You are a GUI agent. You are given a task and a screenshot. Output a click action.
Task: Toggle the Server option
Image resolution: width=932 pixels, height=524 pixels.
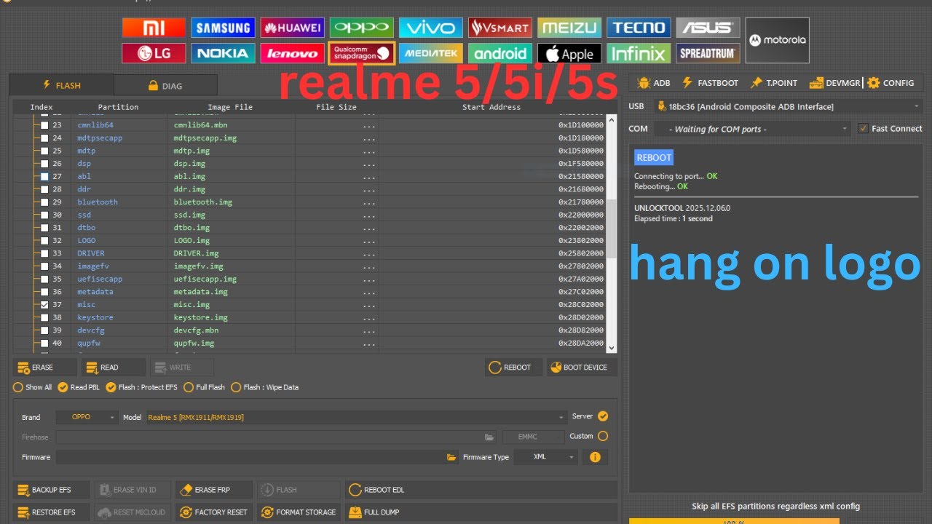603,416
